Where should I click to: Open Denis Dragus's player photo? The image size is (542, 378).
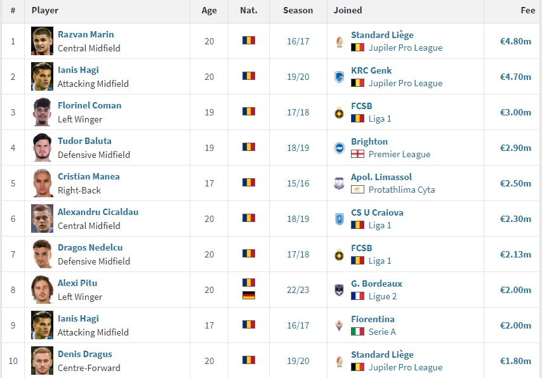(x=43, y=361)
